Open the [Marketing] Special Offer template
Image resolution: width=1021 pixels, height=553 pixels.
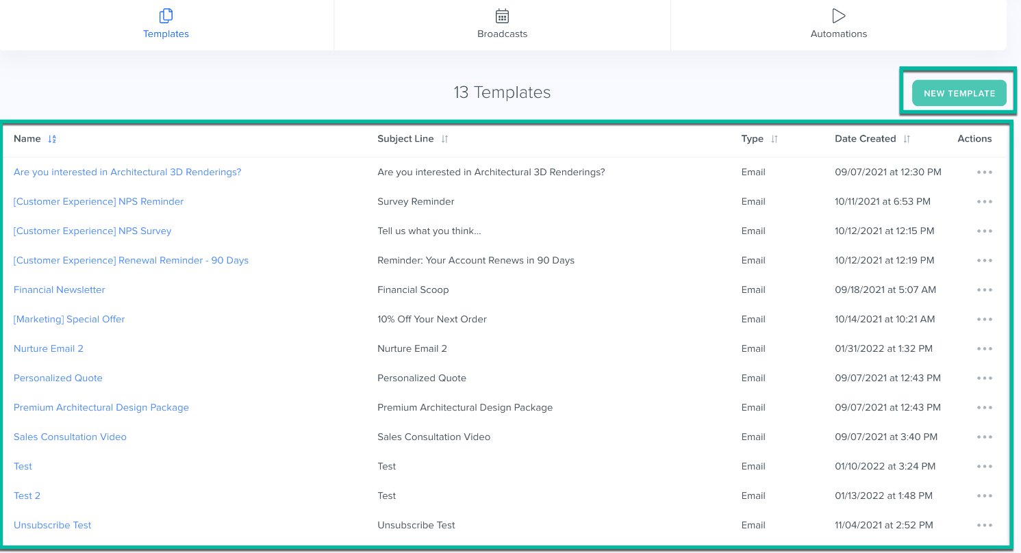point(69,320)
